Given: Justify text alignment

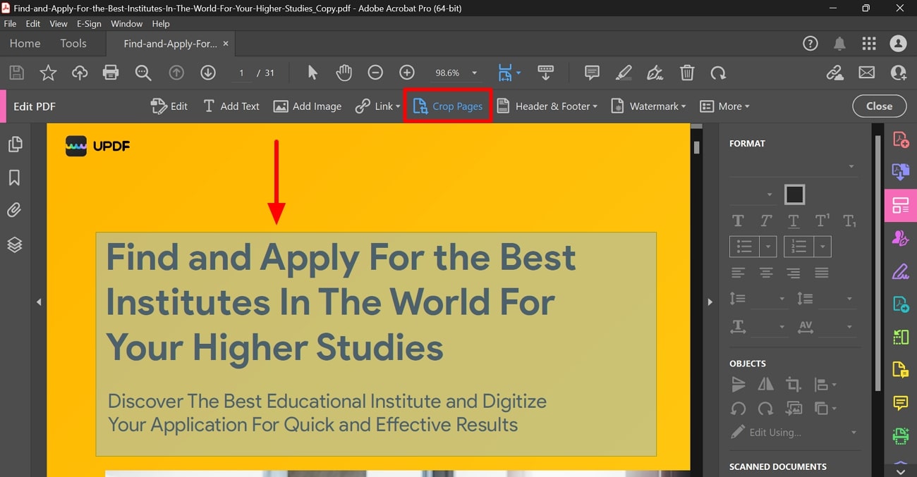Looking at the screenshot, I should (x=822, y=273).
